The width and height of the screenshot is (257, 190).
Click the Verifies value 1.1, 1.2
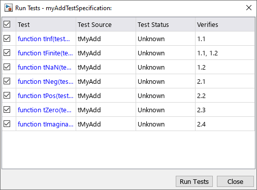tap(207, 53)
